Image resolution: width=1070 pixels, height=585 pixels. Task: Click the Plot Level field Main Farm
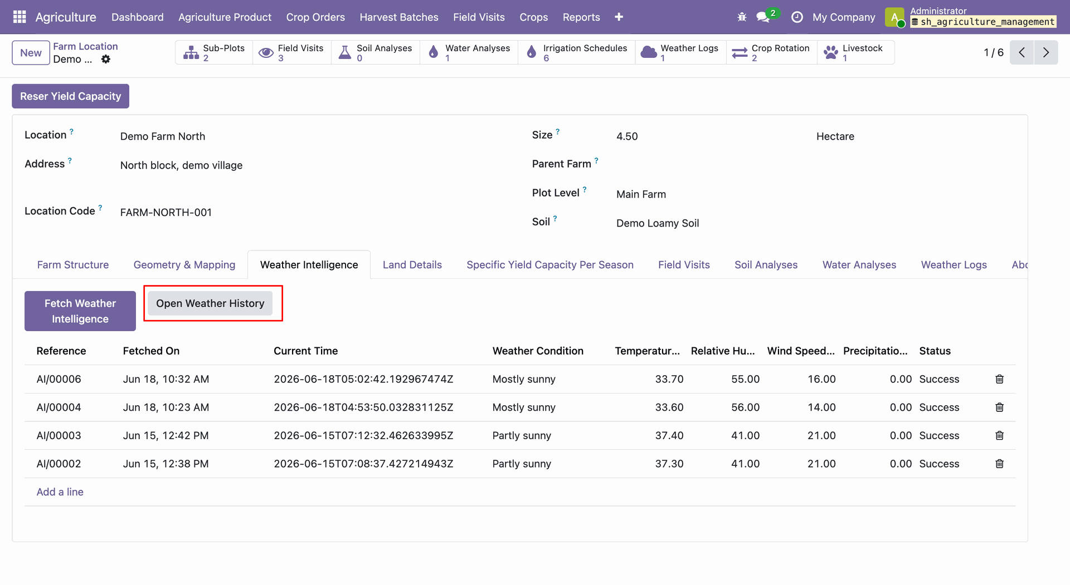[x=816, y=194]
